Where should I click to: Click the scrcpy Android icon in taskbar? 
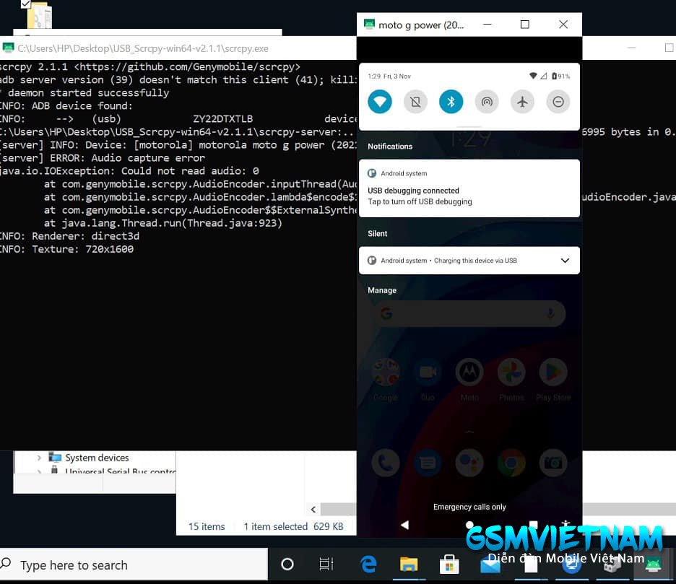click(653, 564)
